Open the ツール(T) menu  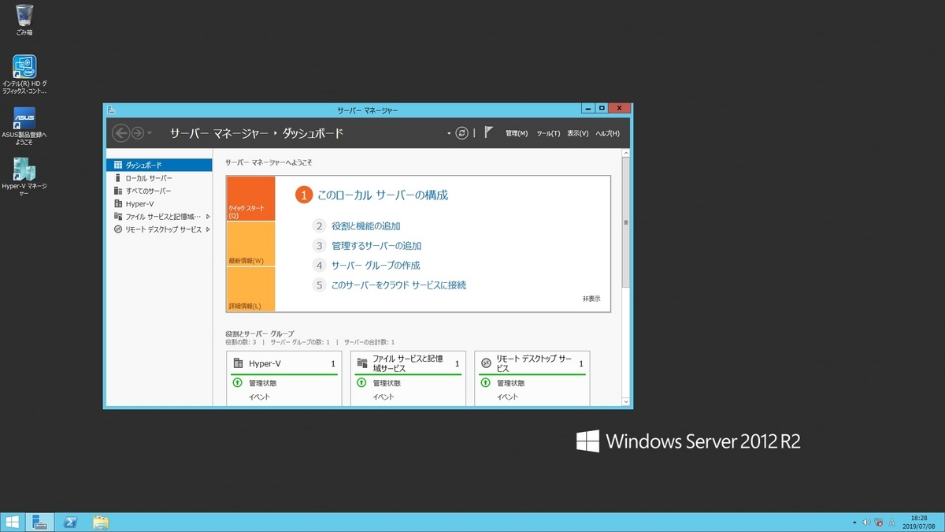tap(548, 133)
